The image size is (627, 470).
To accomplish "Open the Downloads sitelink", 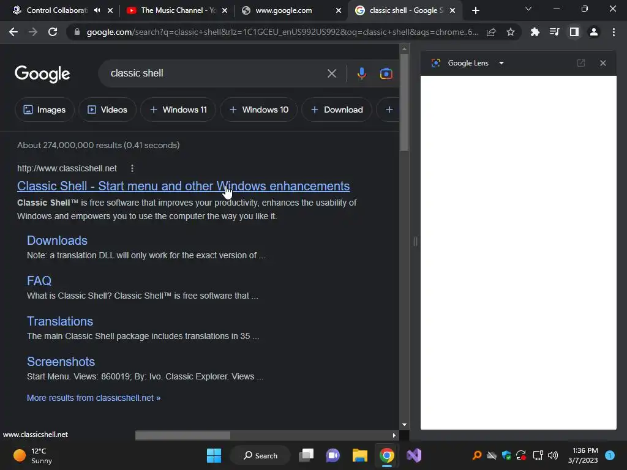I will click(57, 240).
